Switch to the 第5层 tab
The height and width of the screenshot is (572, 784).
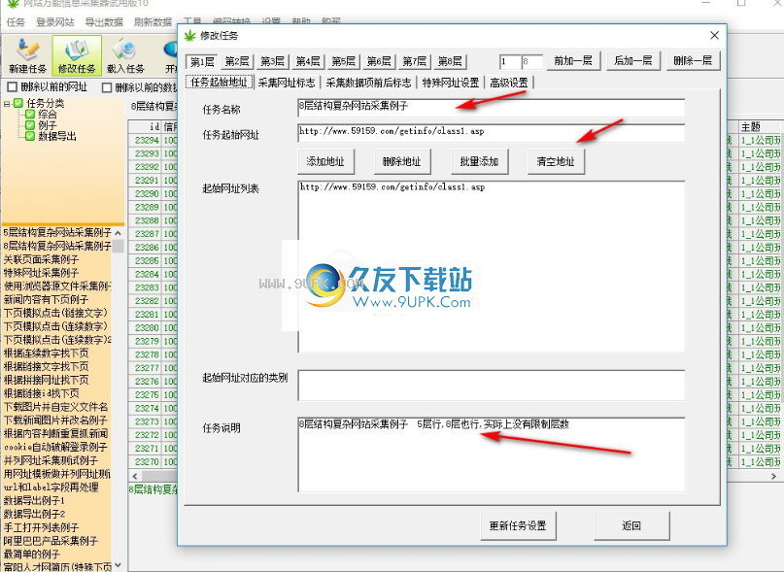344,61
